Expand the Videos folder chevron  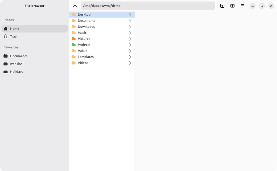tap(130, 63)
